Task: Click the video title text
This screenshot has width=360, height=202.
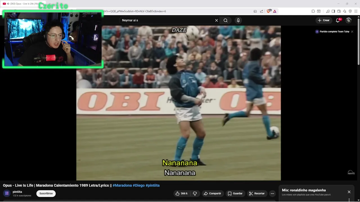Action: coord(57,185)
